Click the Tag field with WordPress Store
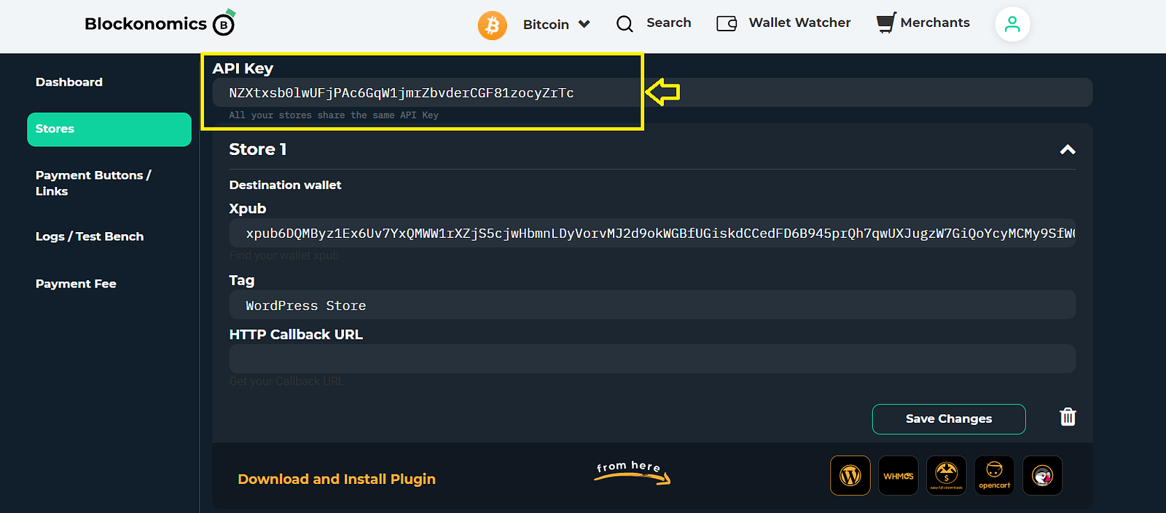This screenshot has width=1166, height=513. pos(652,305)
